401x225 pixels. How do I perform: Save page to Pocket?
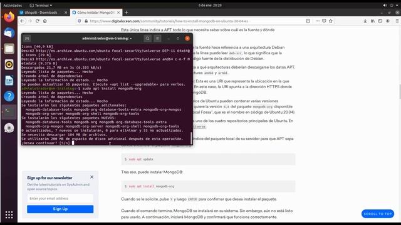pyautogui.click(x=324, y=21)
